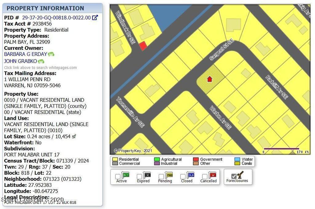Screen dimensions: 315x209
Task: Click the Government red legend swatch
Action: pyautogui.click(x=196, y=160)
